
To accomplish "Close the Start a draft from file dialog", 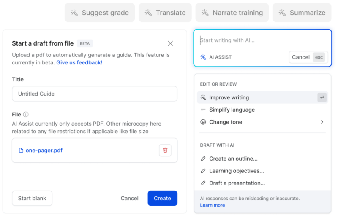I will (x=170, y=43).
